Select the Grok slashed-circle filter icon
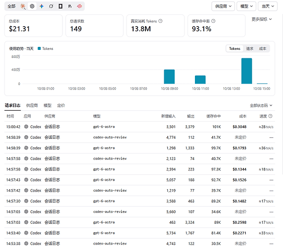283x247 pixels. point(51,6)
